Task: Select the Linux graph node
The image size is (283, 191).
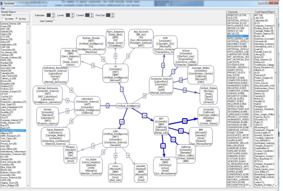Action: pos(115,173)
